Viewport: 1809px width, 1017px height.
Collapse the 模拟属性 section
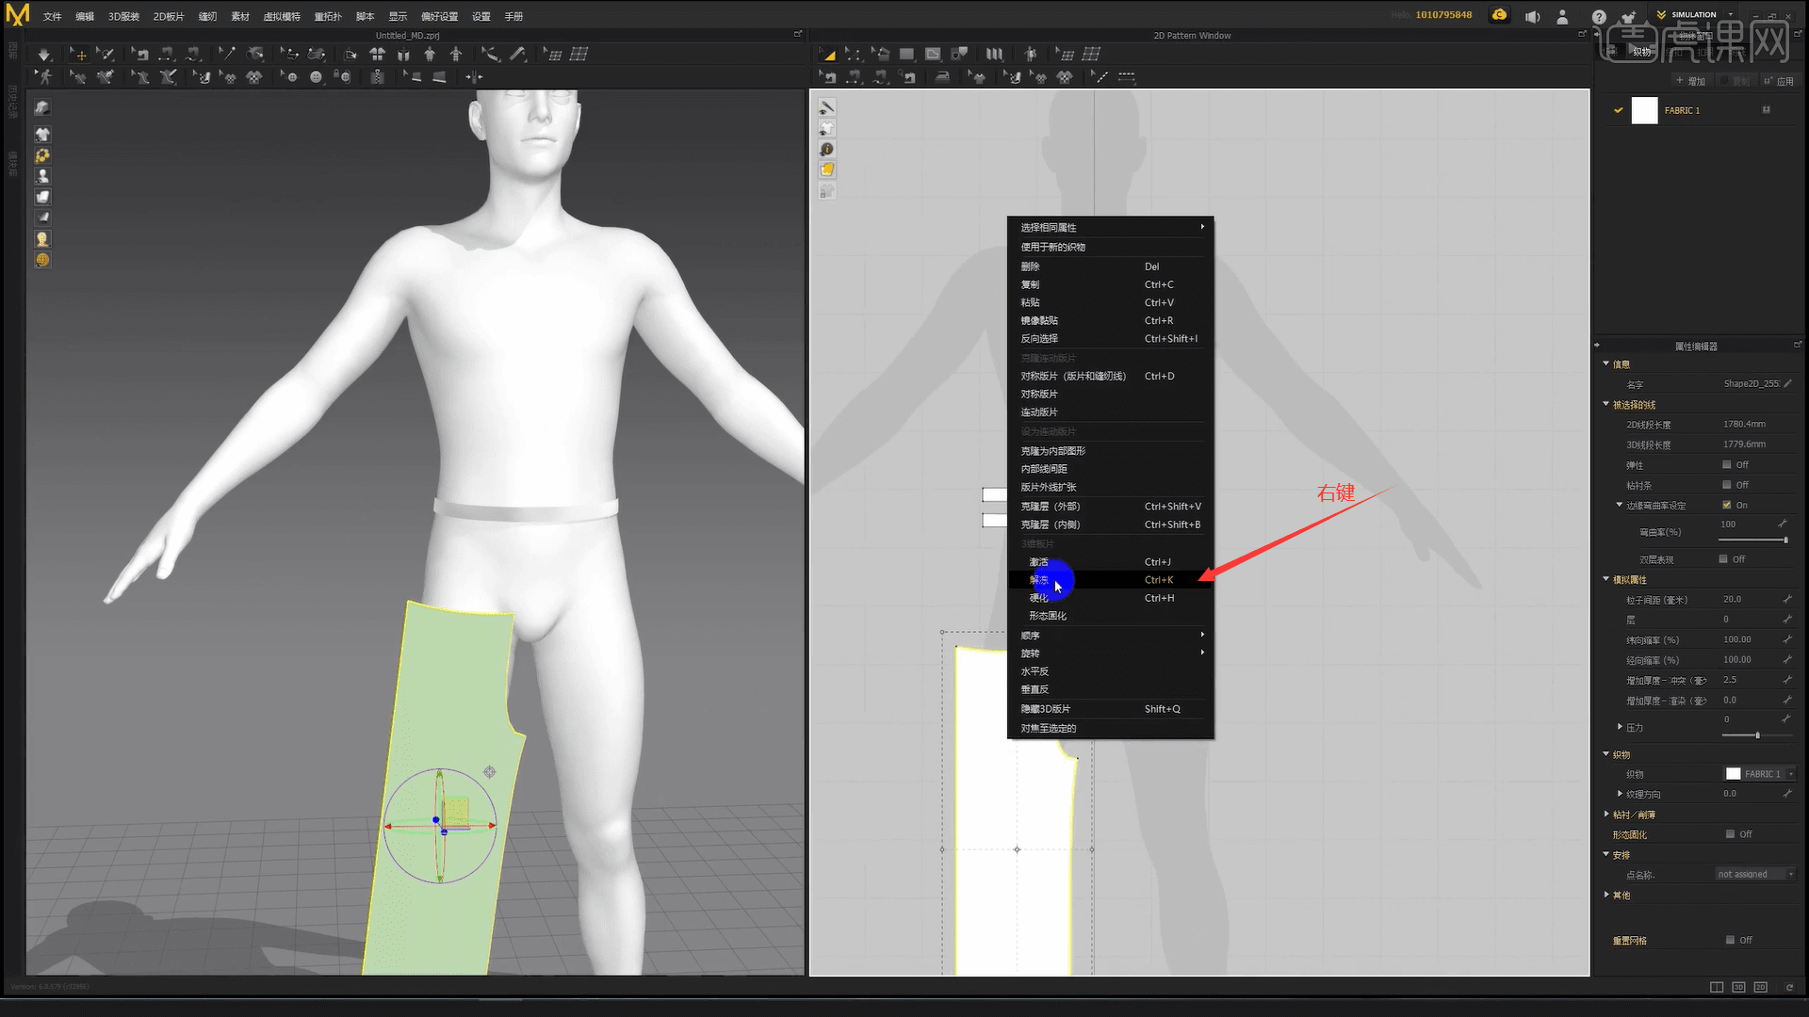tap(1606, 579)
